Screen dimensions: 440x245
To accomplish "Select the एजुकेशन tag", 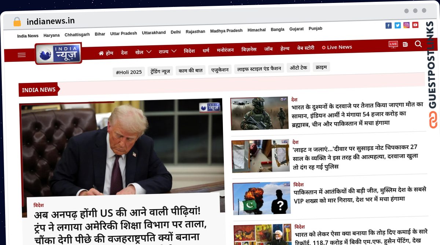I will click(x=220, y=70).
